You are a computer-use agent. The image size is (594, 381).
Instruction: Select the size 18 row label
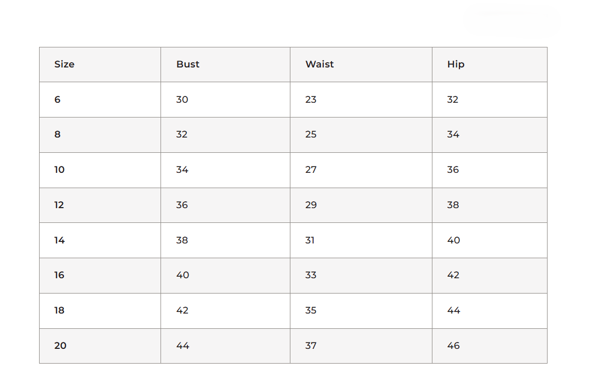point(59,310)
